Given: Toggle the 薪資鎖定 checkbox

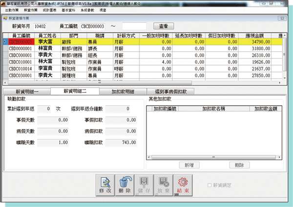Looking at the screenshot, I should click(209, 186).
